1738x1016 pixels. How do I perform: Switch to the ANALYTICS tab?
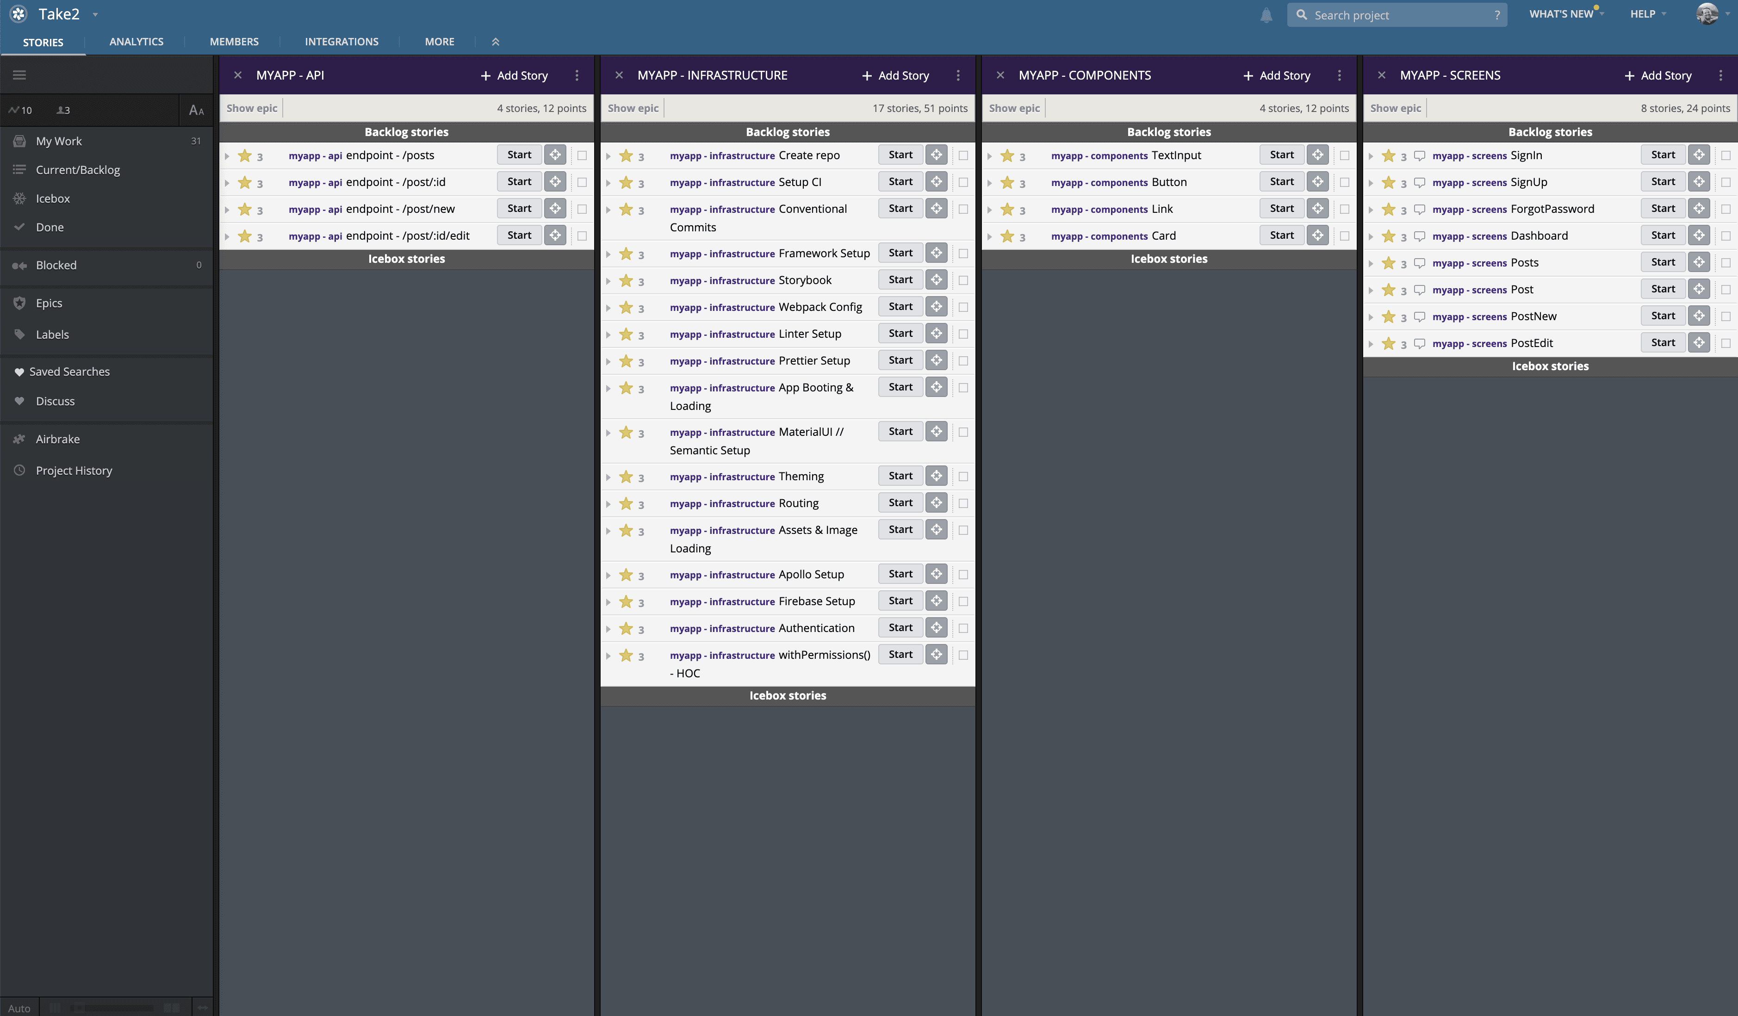[x=137, y=42]
